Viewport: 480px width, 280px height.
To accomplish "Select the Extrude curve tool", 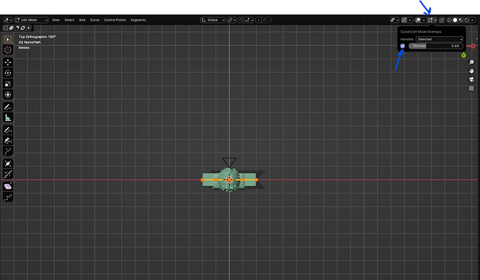I will click(8, 151).
